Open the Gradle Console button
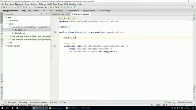 tap(184, 102)
